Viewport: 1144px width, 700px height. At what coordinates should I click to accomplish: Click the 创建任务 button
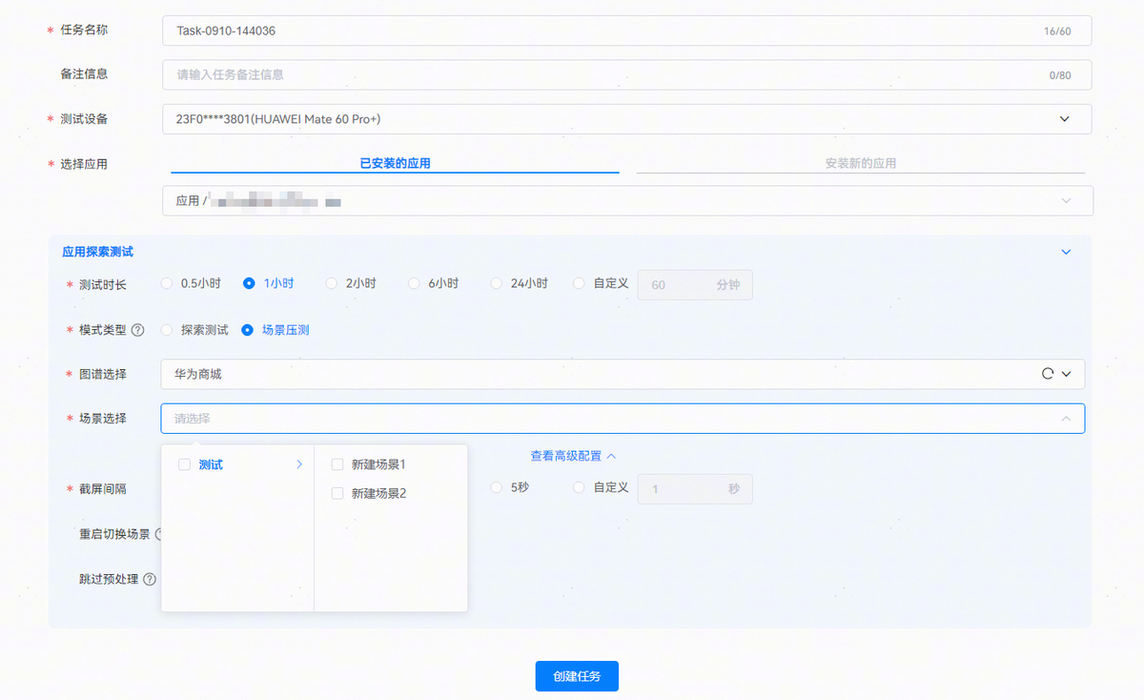pyautogui.click(x=577, y=676)
